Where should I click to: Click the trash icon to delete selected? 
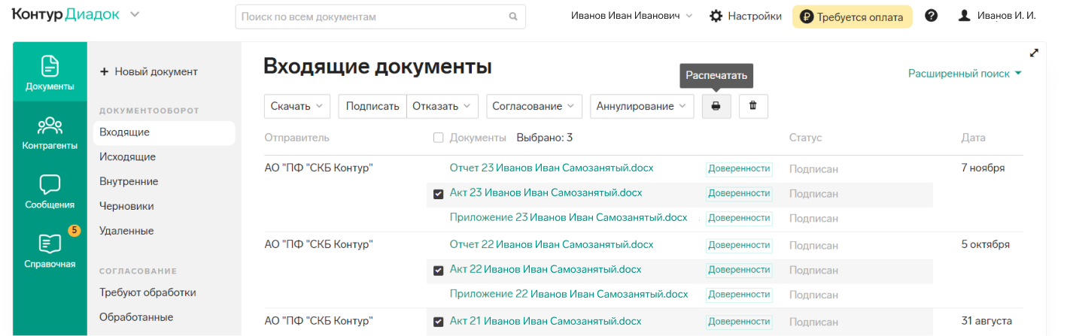click(x=753, y=106)
